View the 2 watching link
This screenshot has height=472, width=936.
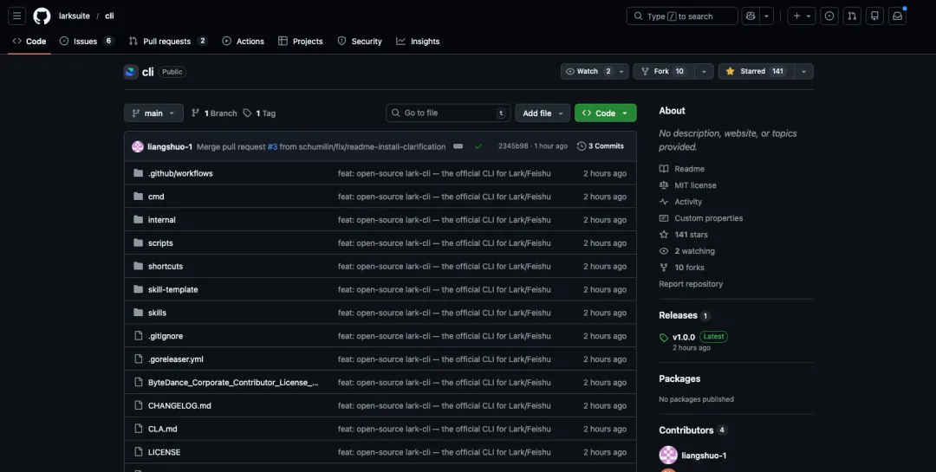[687, 251]
